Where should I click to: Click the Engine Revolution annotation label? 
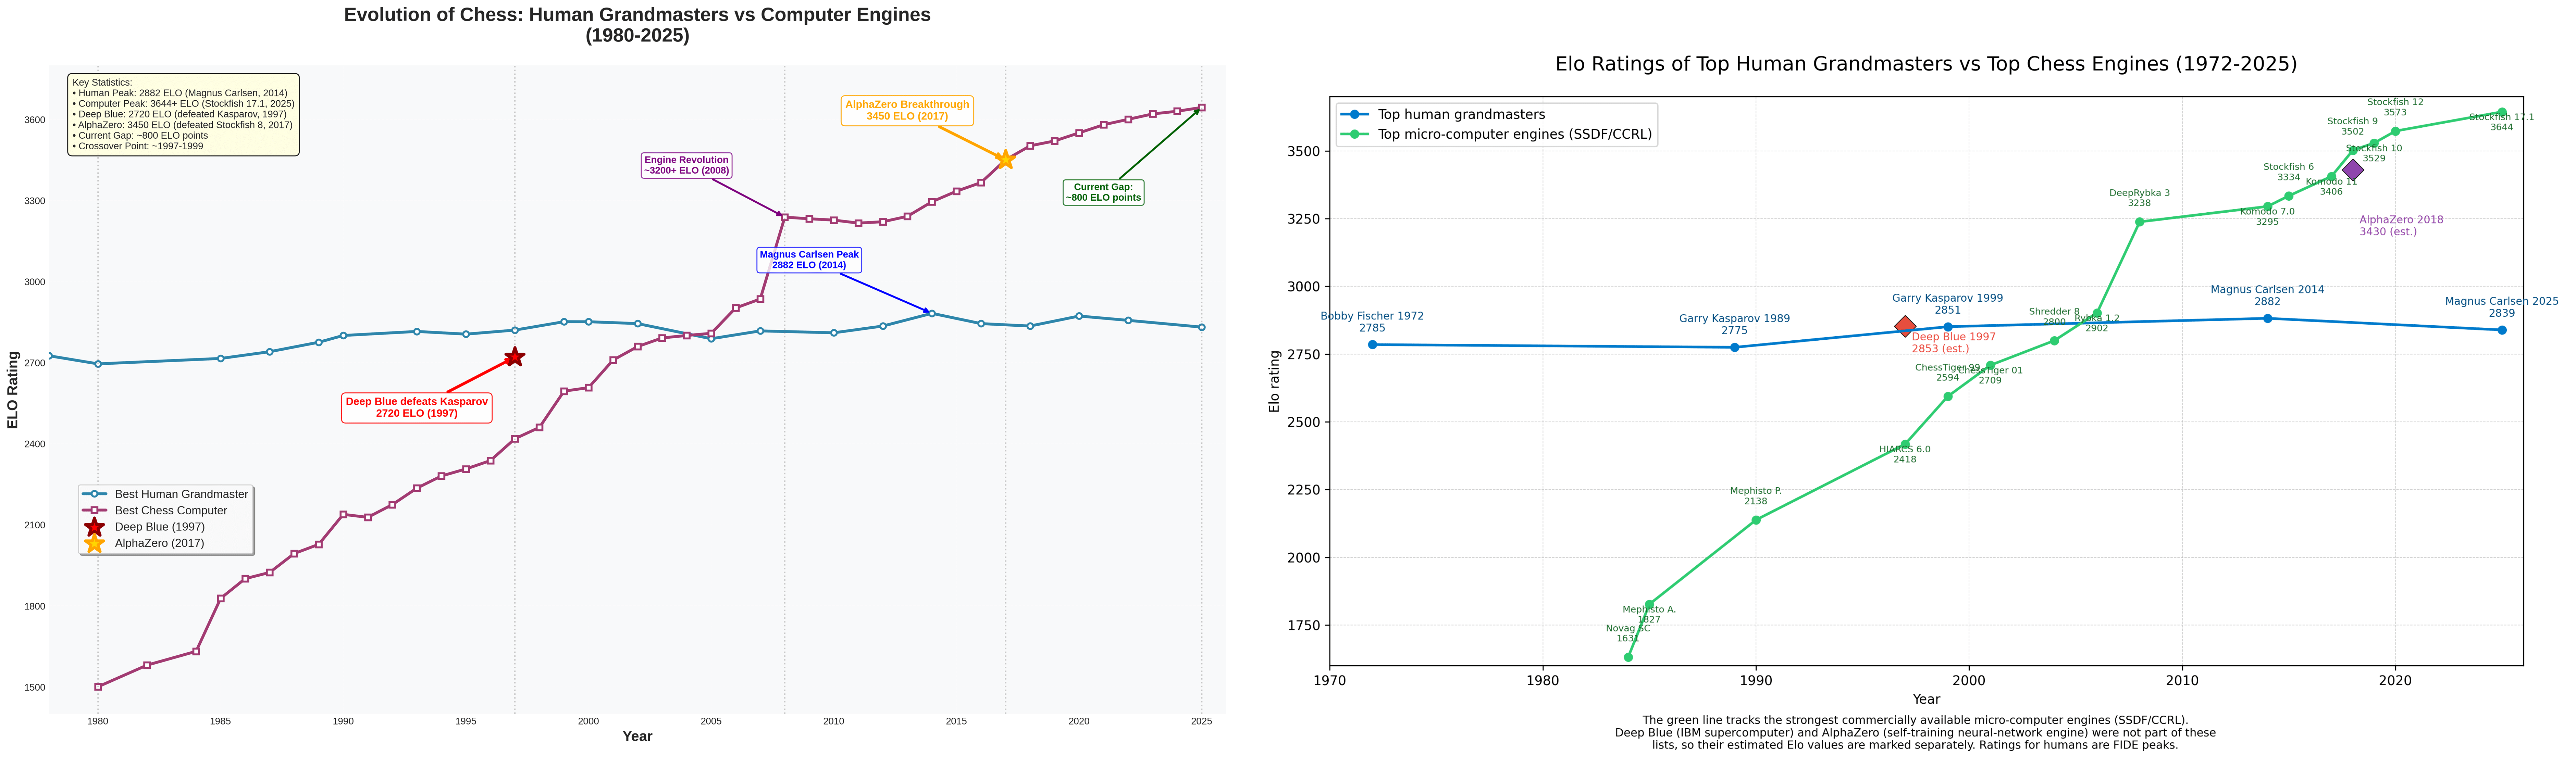pos(686,165)
